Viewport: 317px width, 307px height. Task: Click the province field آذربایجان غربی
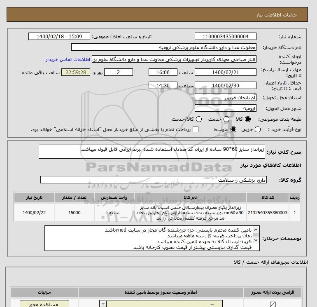point(226,98)
